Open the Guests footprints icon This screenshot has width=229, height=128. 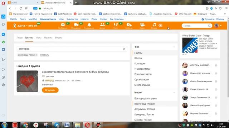click(x=116, y=25)
